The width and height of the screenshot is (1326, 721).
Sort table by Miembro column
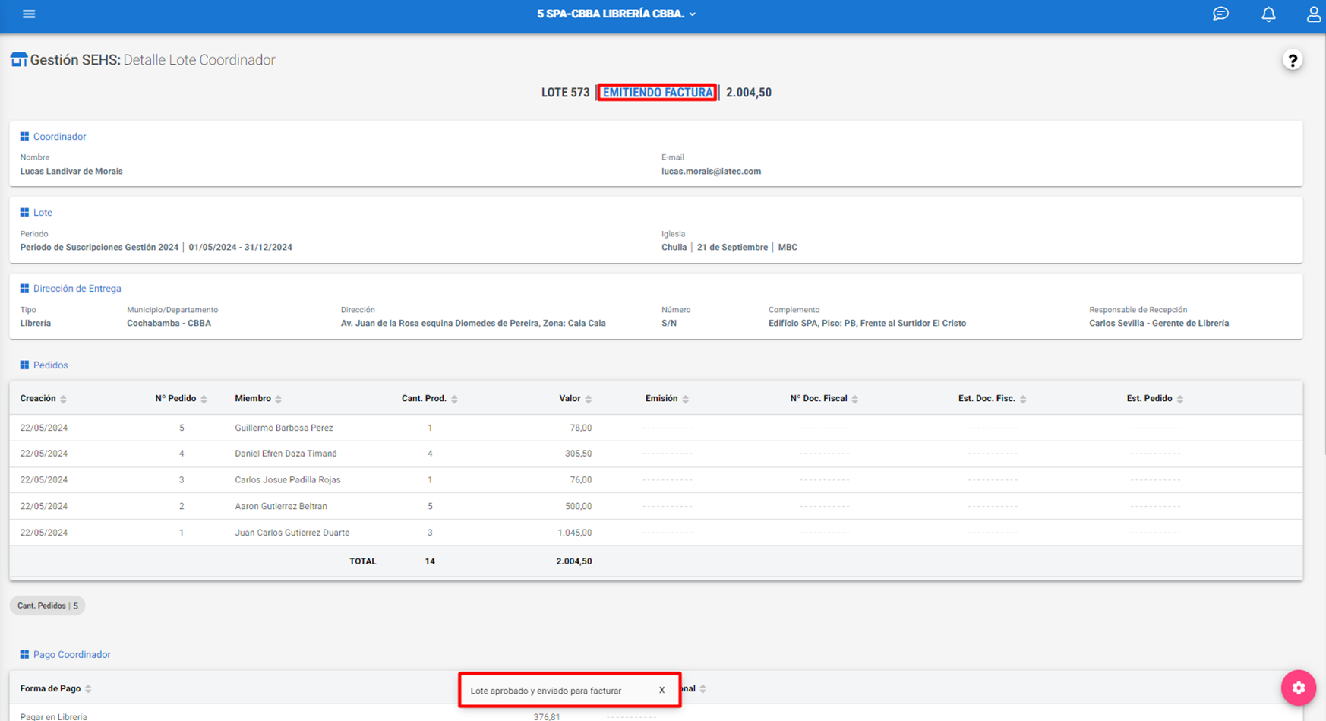click(258, 398)
